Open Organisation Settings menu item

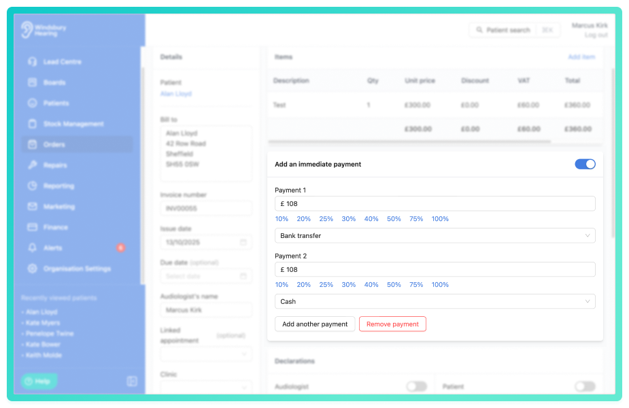point(77,269)
